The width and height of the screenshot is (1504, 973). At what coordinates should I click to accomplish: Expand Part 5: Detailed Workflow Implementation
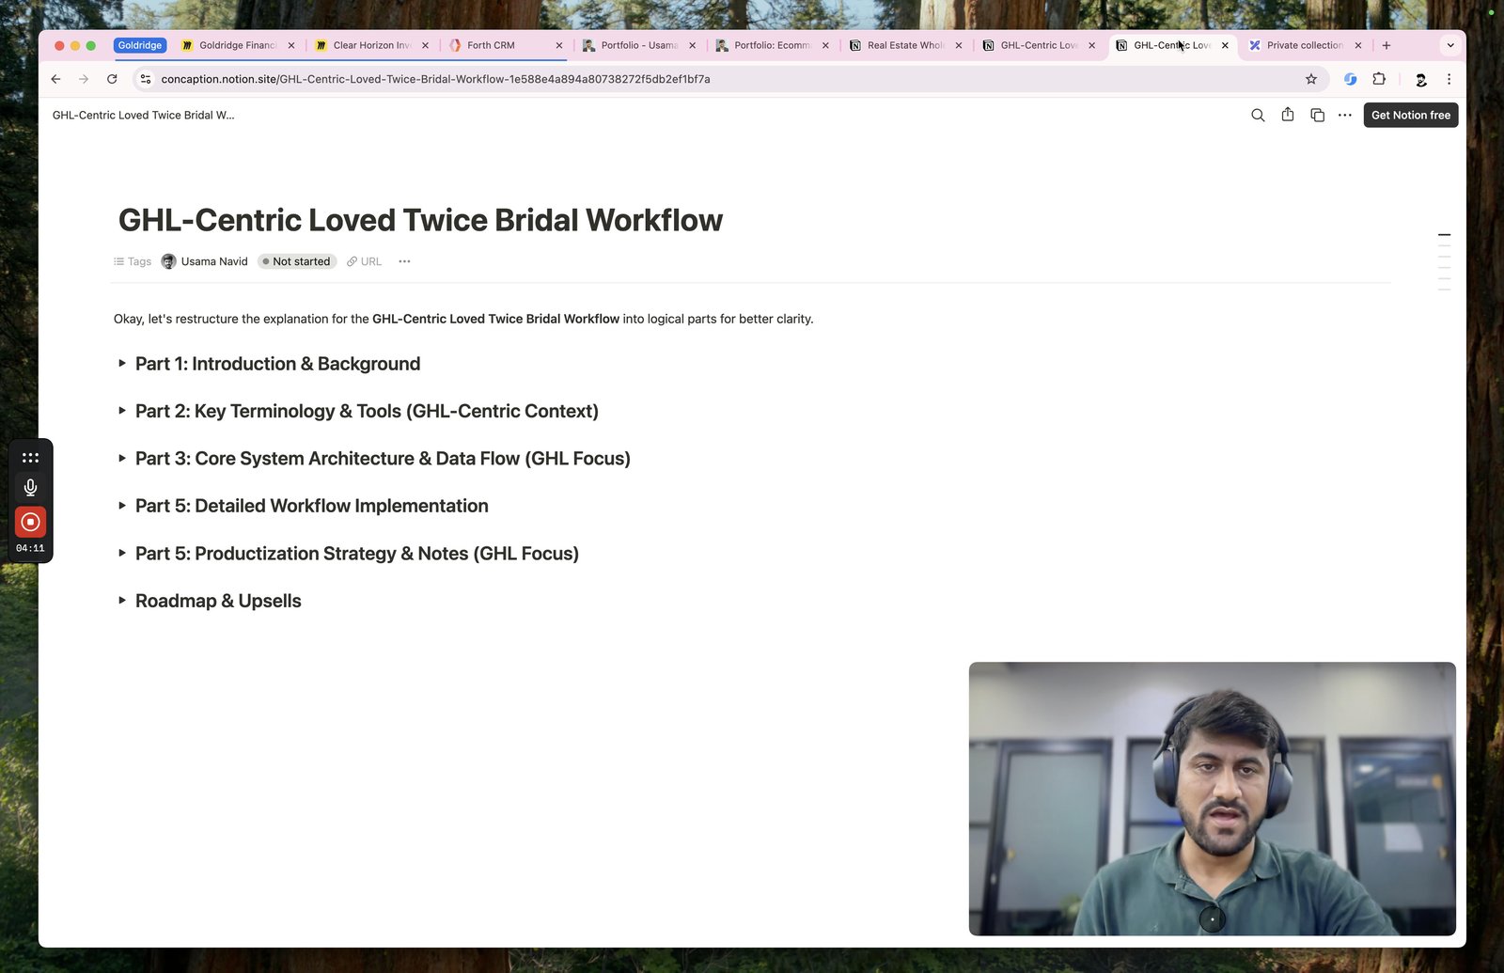point(122,506)
